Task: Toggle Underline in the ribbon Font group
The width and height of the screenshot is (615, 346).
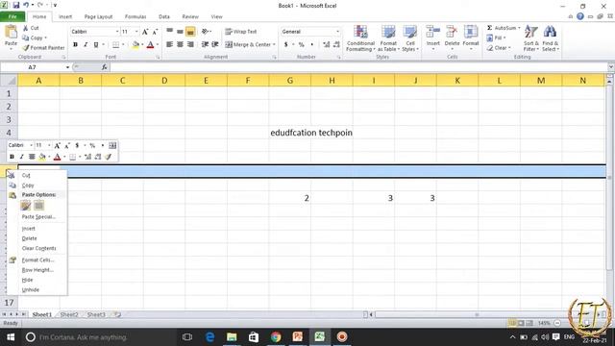Action: point(96,45)
